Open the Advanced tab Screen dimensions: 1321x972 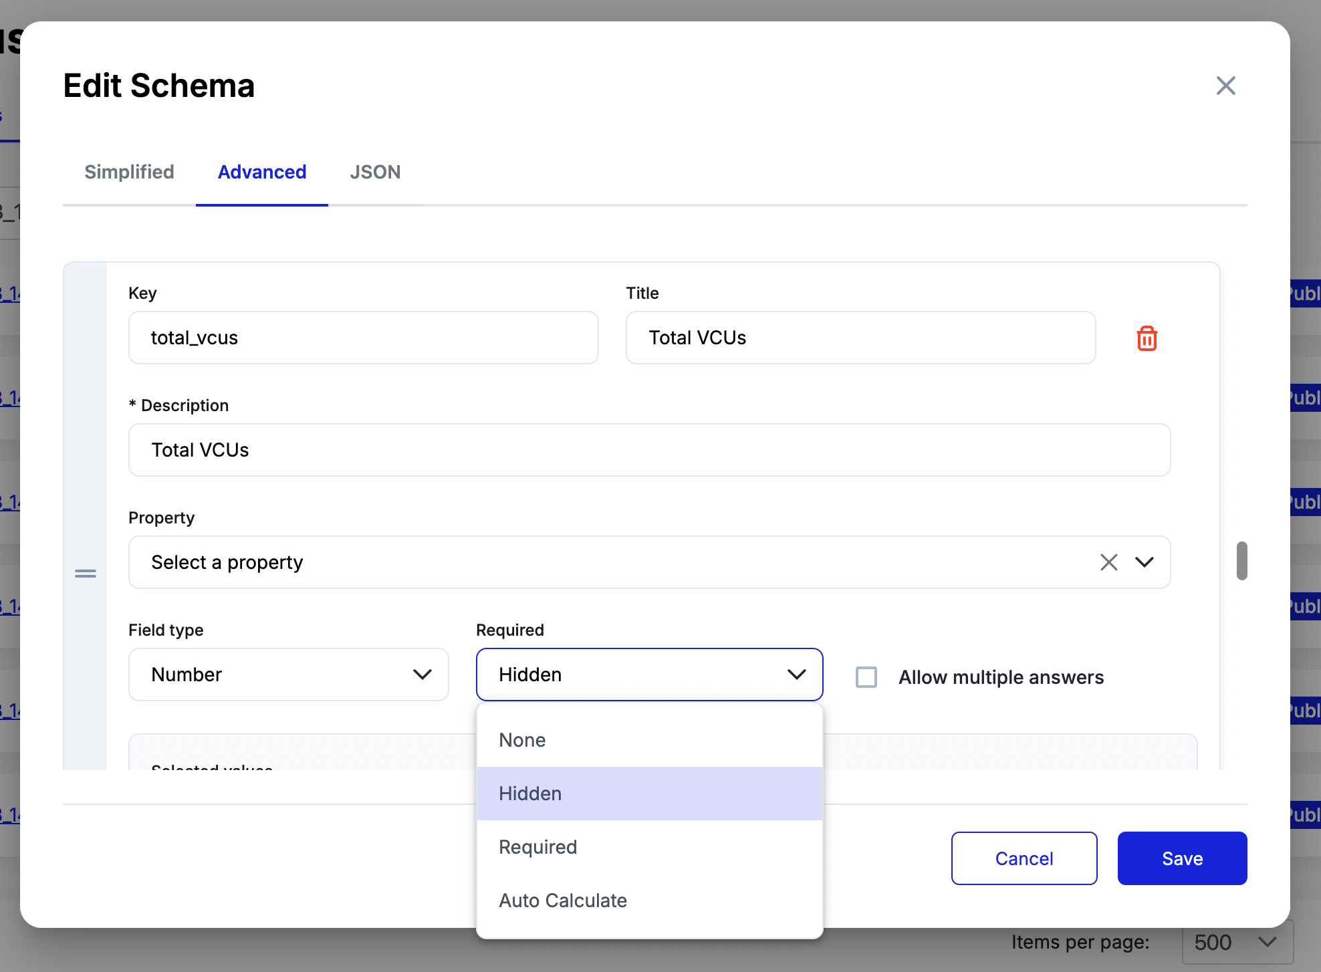pos(262,172)
